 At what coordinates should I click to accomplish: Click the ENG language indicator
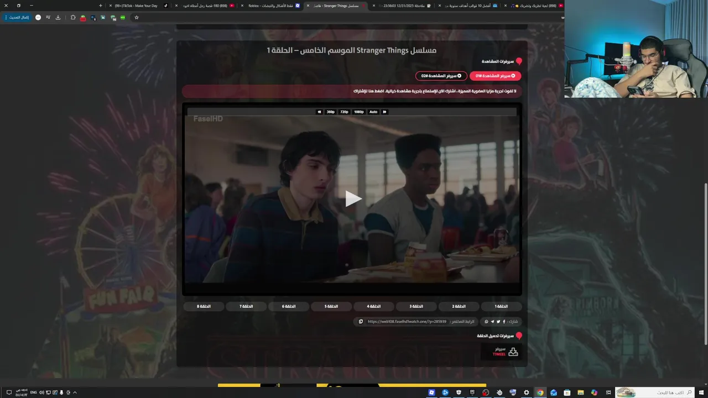(x=33, y=392)
